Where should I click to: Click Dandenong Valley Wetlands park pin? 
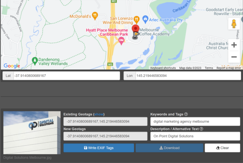[x=35, y=61]
